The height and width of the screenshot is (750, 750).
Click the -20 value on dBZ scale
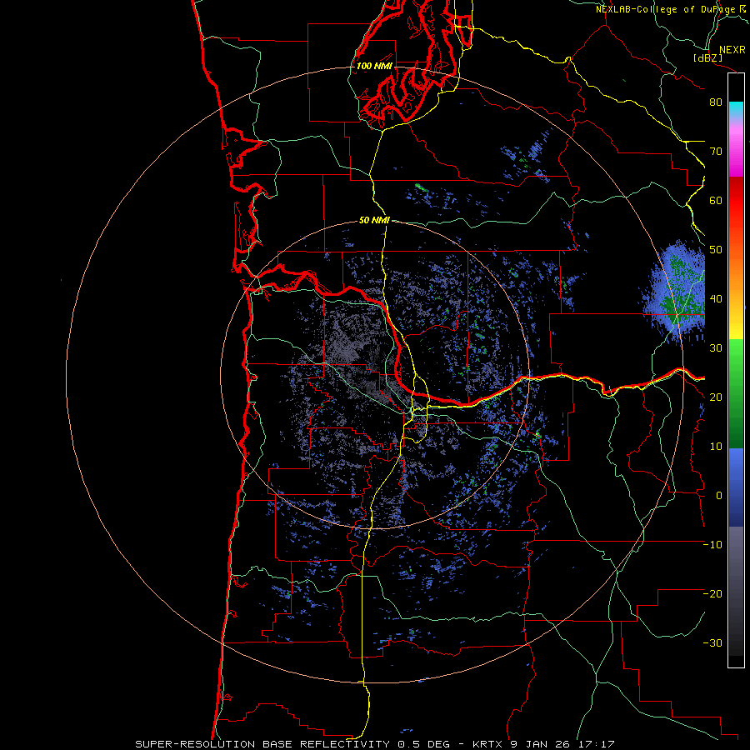713,594
